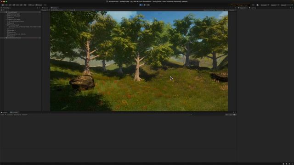
Task: Collapse the TerrainScene scene in Hierarchy
Action: (x=5, y=12)
